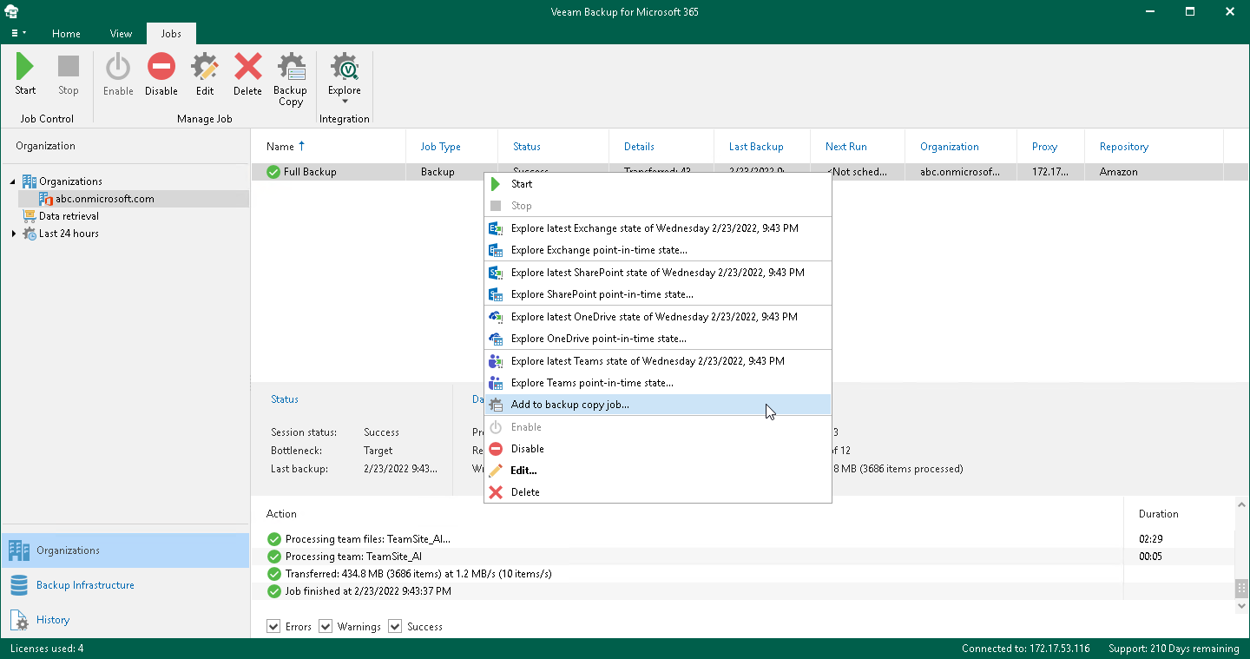Viewport: 1250px width, 659px height.
Task: Click the green success icon of Full Backup
Action: coord(273,172)
